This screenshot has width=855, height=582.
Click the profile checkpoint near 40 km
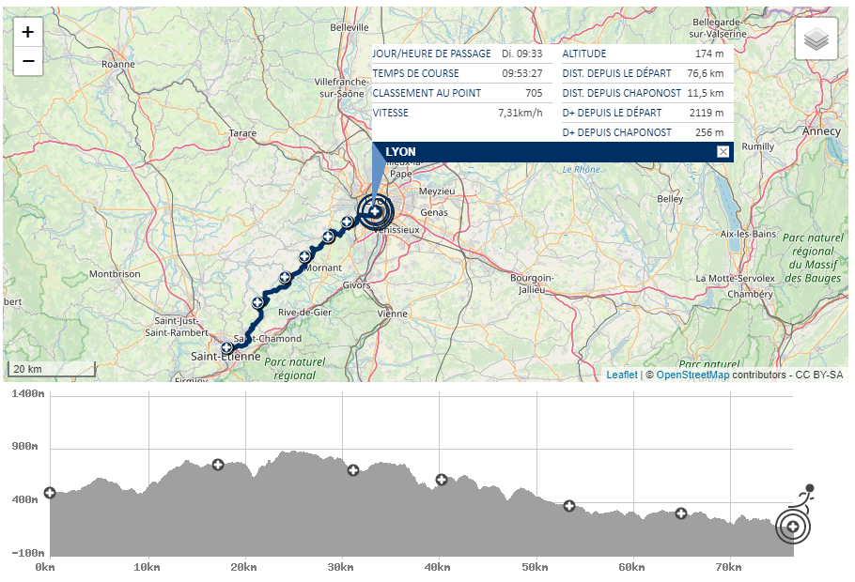point(442,480)
